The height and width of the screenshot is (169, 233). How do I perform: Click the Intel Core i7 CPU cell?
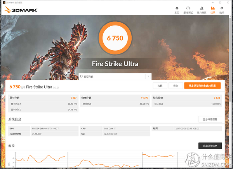126,128
